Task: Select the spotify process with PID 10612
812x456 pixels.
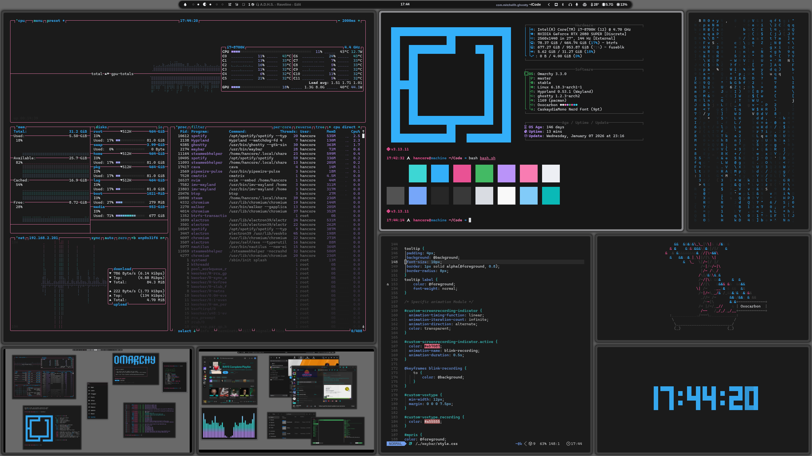Action: pyautogui.click(x=199, y=136)
